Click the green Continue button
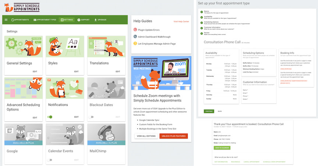Viewport: 318px width, 166px height. [x=209, y=111]
